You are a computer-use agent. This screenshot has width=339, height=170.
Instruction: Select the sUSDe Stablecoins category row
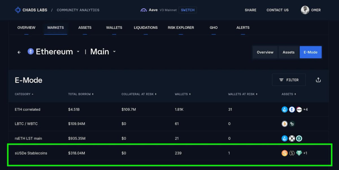pos(169,153)
